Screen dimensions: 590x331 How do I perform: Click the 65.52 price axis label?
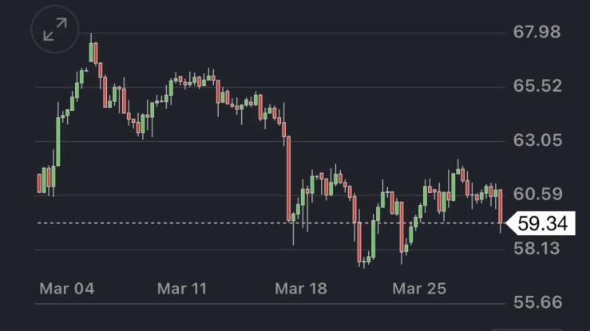(536, 86)
